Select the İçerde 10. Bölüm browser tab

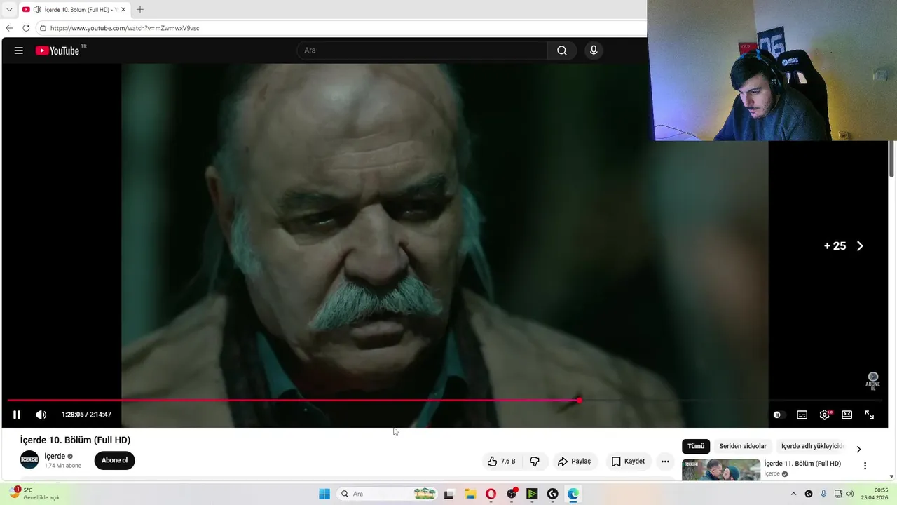tap(74, 10)
